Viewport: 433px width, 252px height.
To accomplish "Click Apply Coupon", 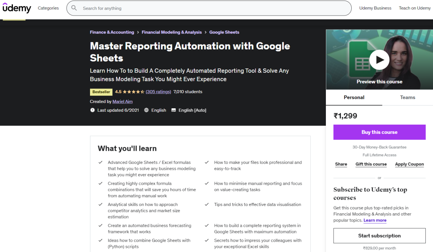I will click(409, 164).
